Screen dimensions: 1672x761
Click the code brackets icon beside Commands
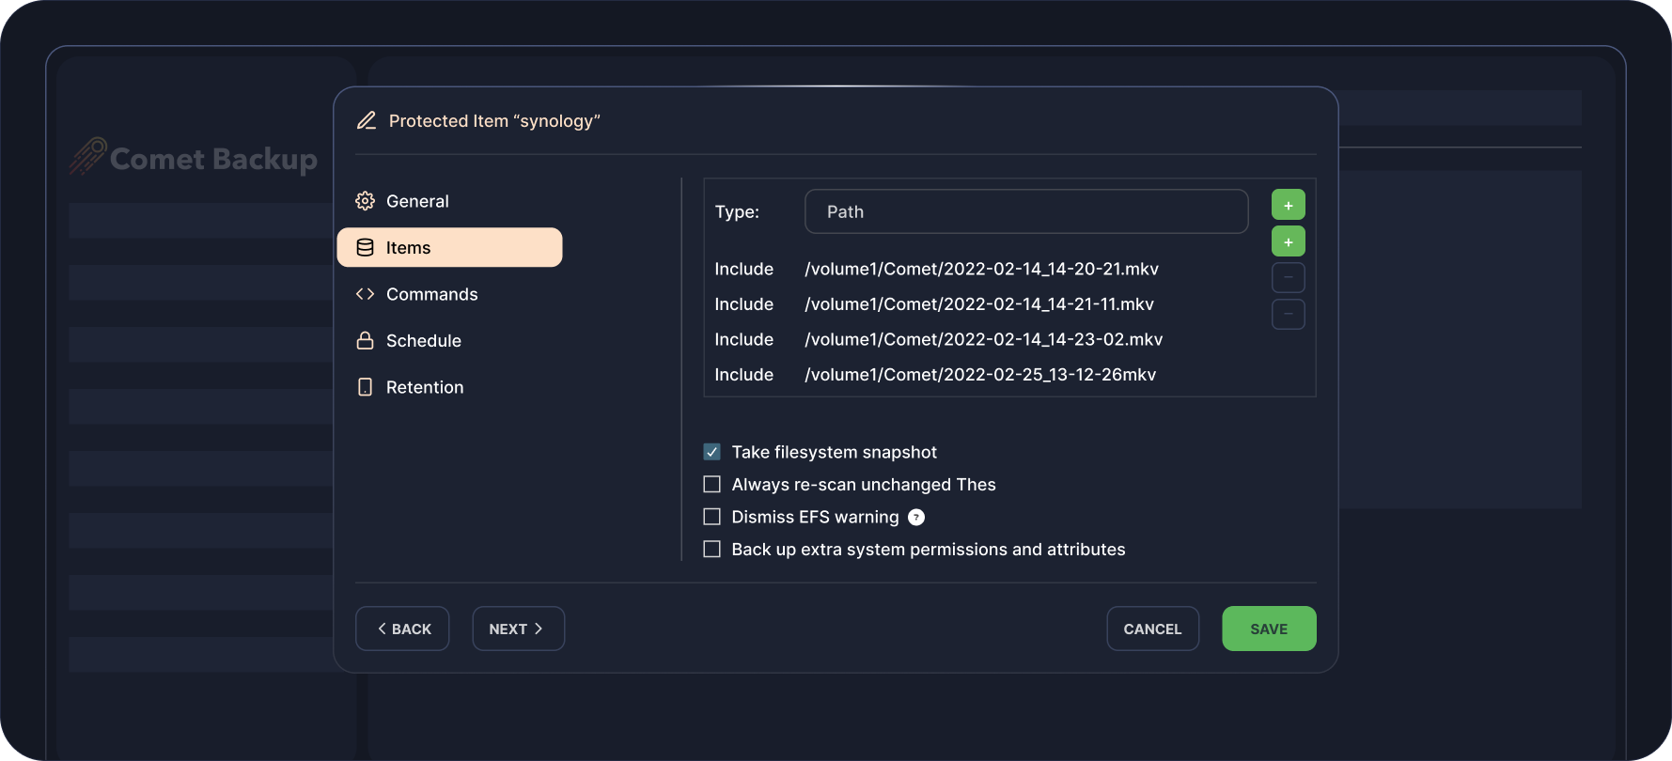[366, 294]
